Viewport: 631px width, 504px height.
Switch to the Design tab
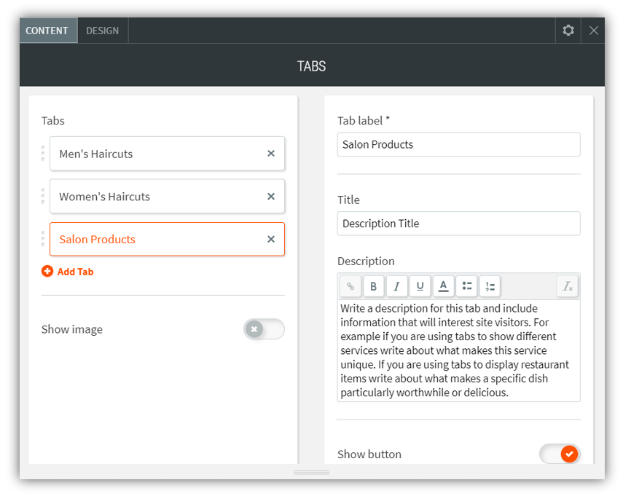click(103, 31)
